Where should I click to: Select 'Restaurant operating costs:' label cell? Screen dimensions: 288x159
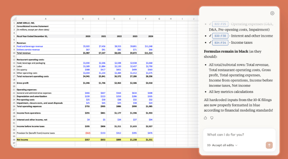(46, 60)
